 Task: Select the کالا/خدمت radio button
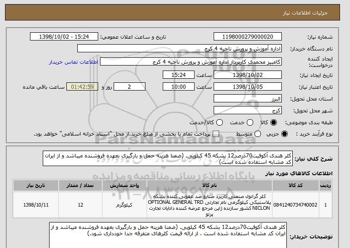(220, 122)
